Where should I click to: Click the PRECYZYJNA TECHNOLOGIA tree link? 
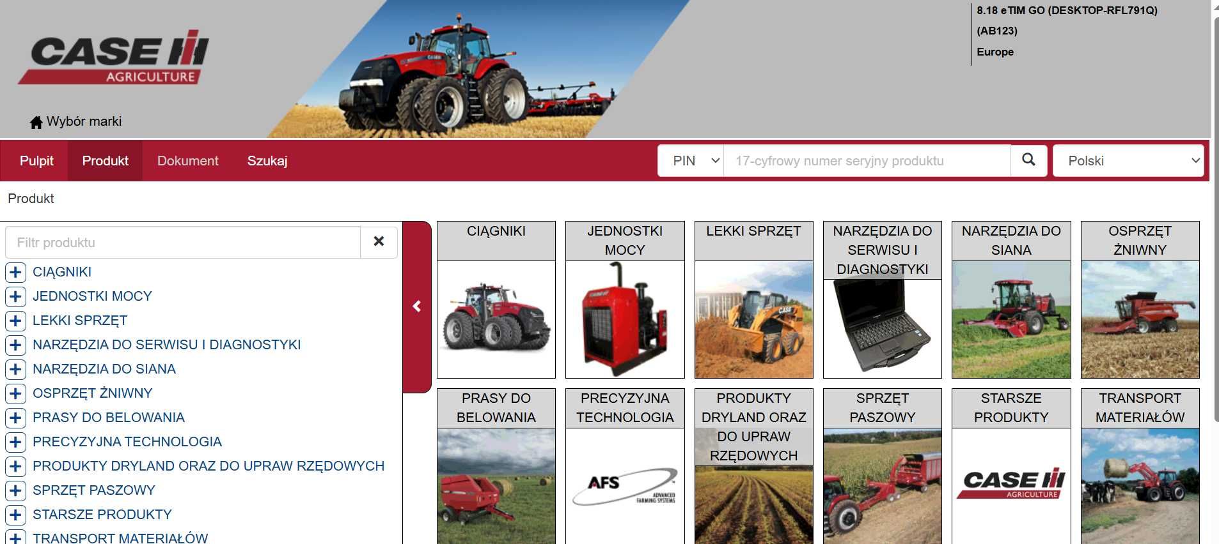pos(127,442)
